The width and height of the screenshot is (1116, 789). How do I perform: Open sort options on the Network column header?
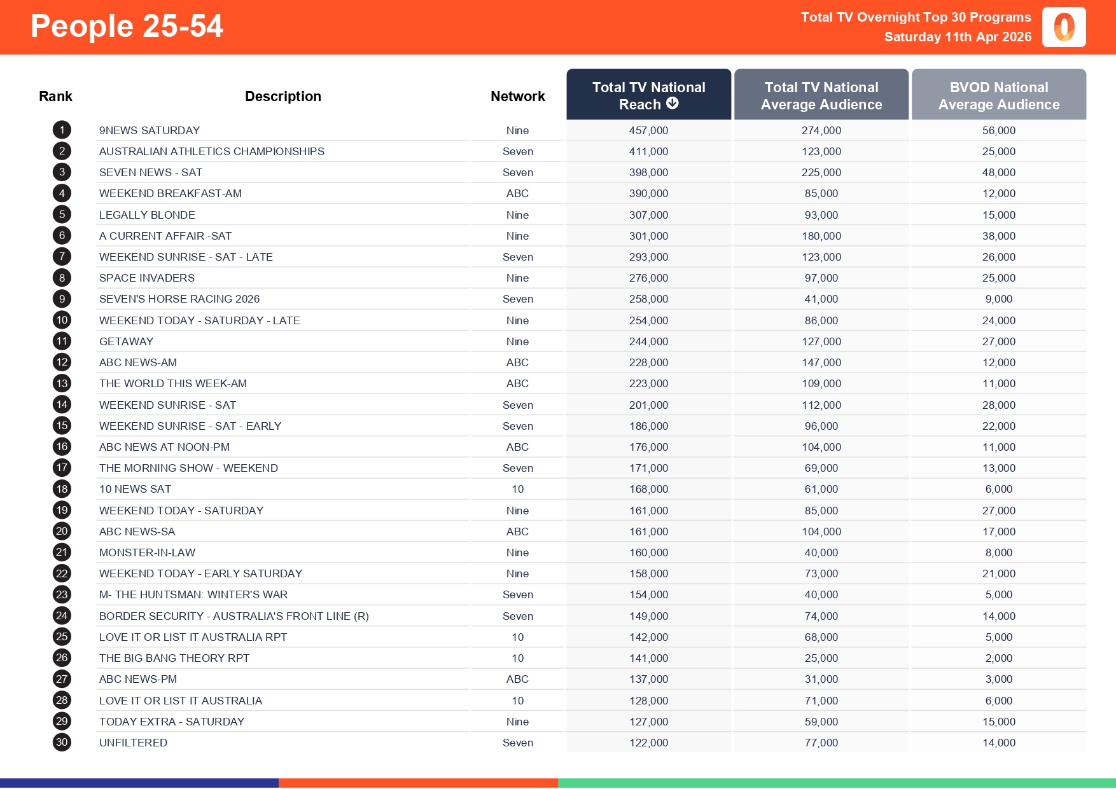point(517,95)
